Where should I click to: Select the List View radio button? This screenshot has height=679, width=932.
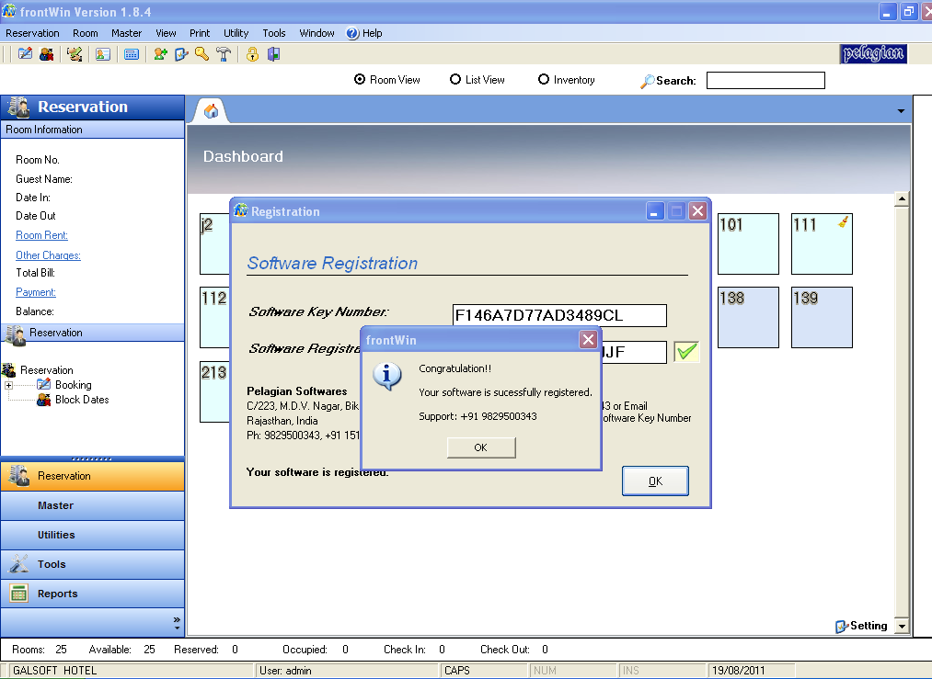click(455, 79)
